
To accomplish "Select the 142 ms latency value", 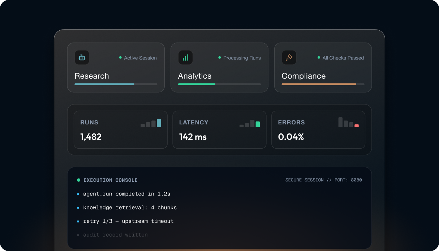I will (x=193, y=137).
